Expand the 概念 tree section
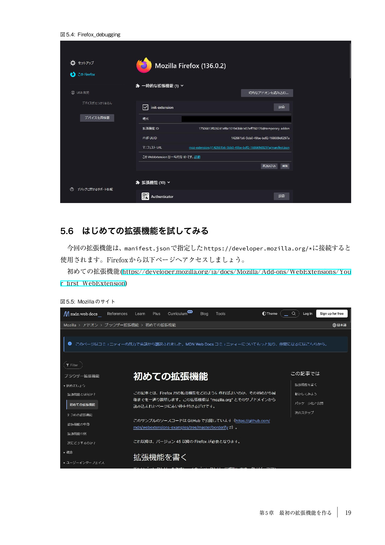This screenshot has width=385, height=545. (x=64, y=453)
